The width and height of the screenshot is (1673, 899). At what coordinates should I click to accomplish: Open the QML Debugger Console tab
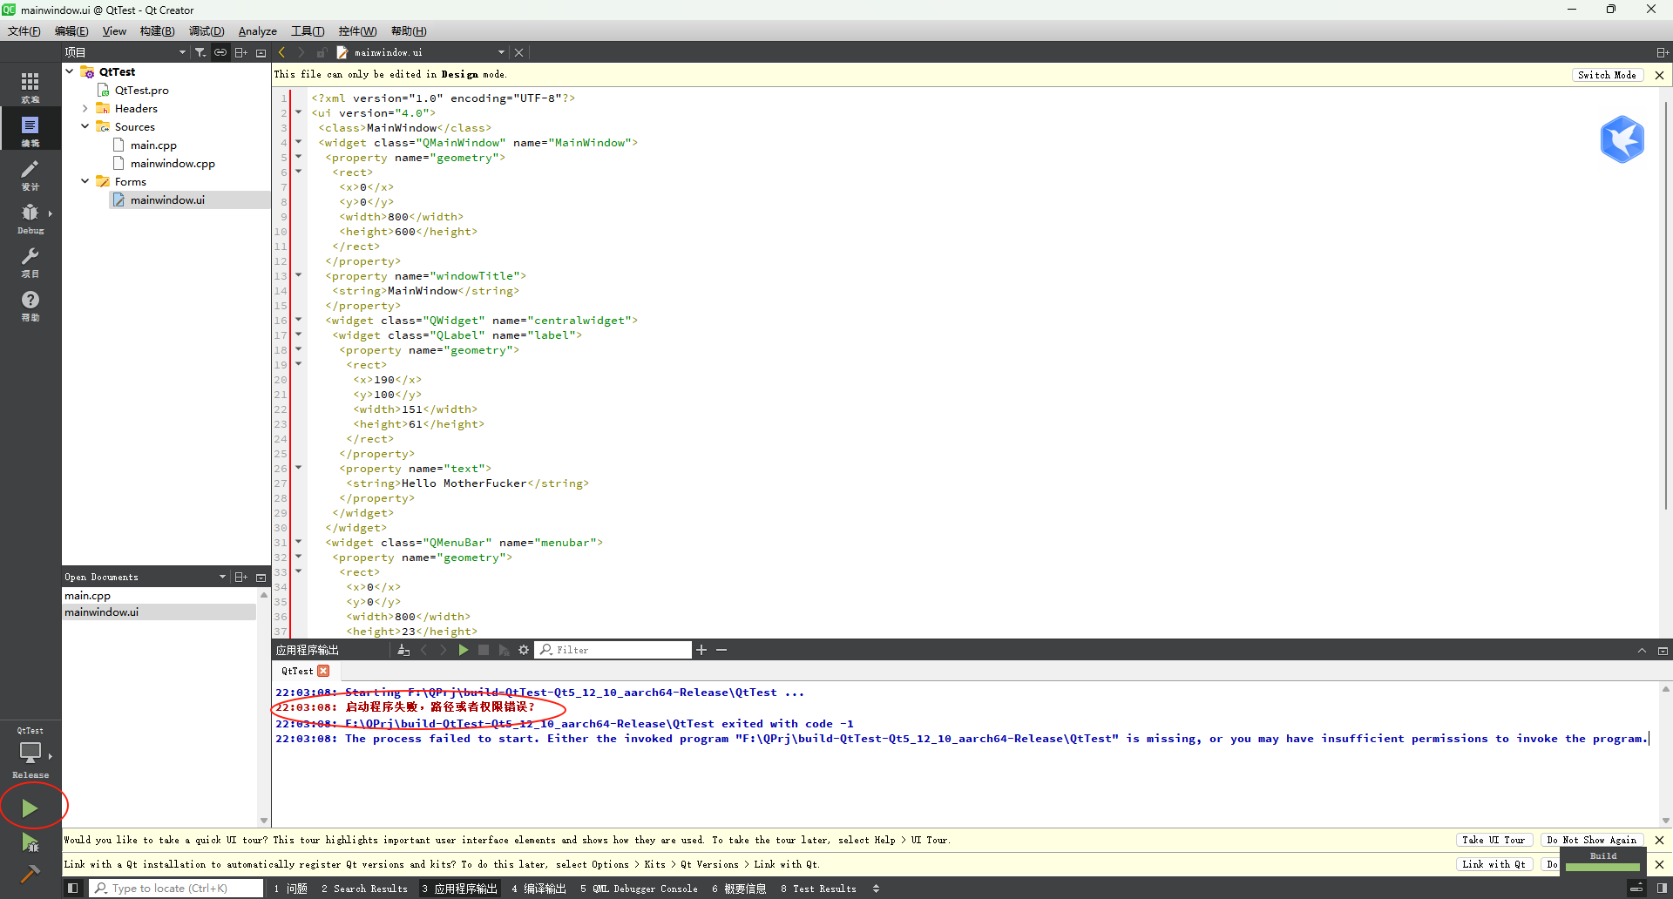click(639, 889)
